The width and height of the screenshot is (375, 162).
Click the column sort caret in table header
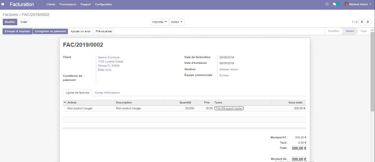pos(65,103)
